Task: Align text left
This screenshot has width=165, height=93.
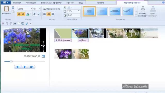Action: pos(45,14)
